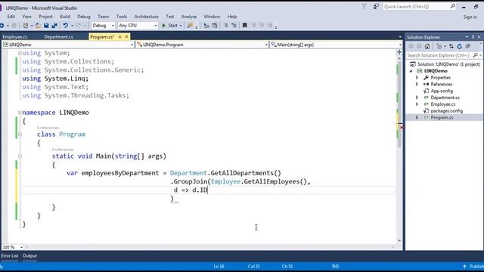Viewport: 484px width, 272px height.
Task: Select packages.config in Solution Explorer
Action: [447, 111]
